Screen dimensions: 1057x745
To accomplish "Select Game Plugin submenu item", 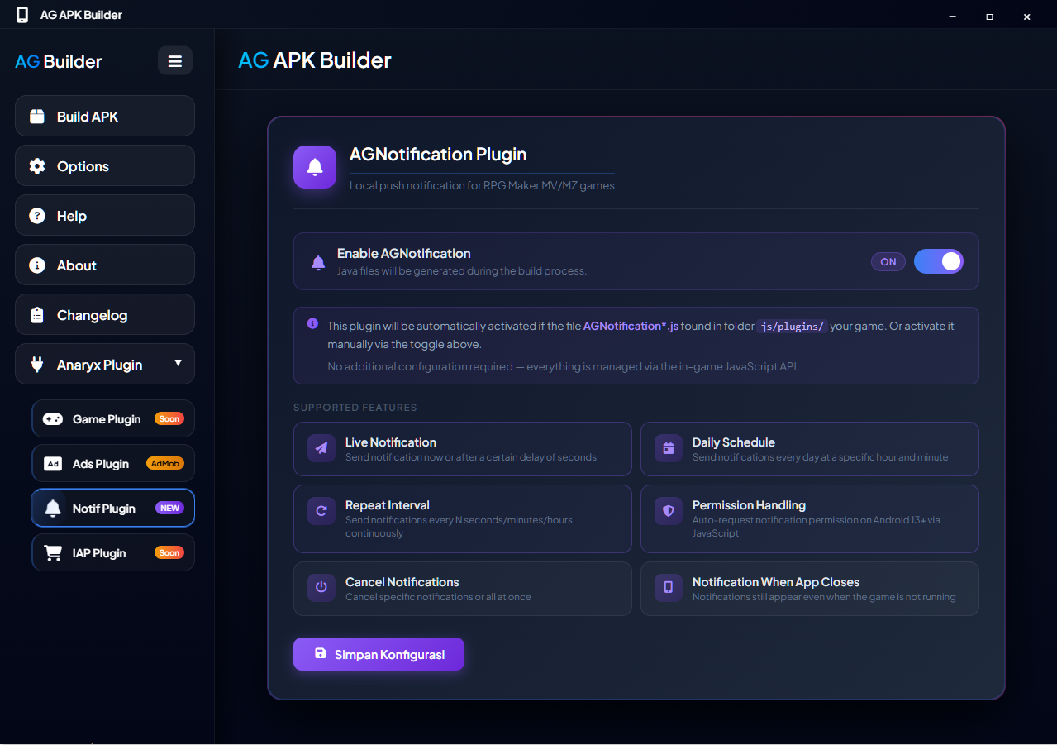I will pos(113,418).
